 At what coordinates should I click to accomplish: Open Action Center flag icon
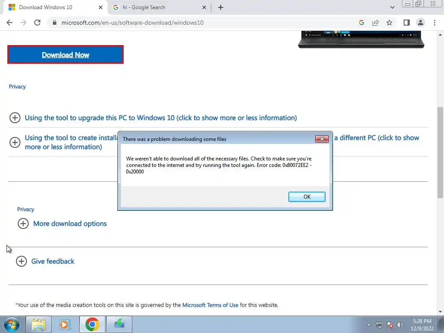pos(390,325)
